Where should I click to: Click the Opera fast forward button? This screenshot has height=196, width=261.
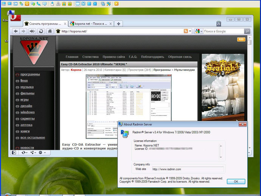pyautogui.click(x=32, y=31)
